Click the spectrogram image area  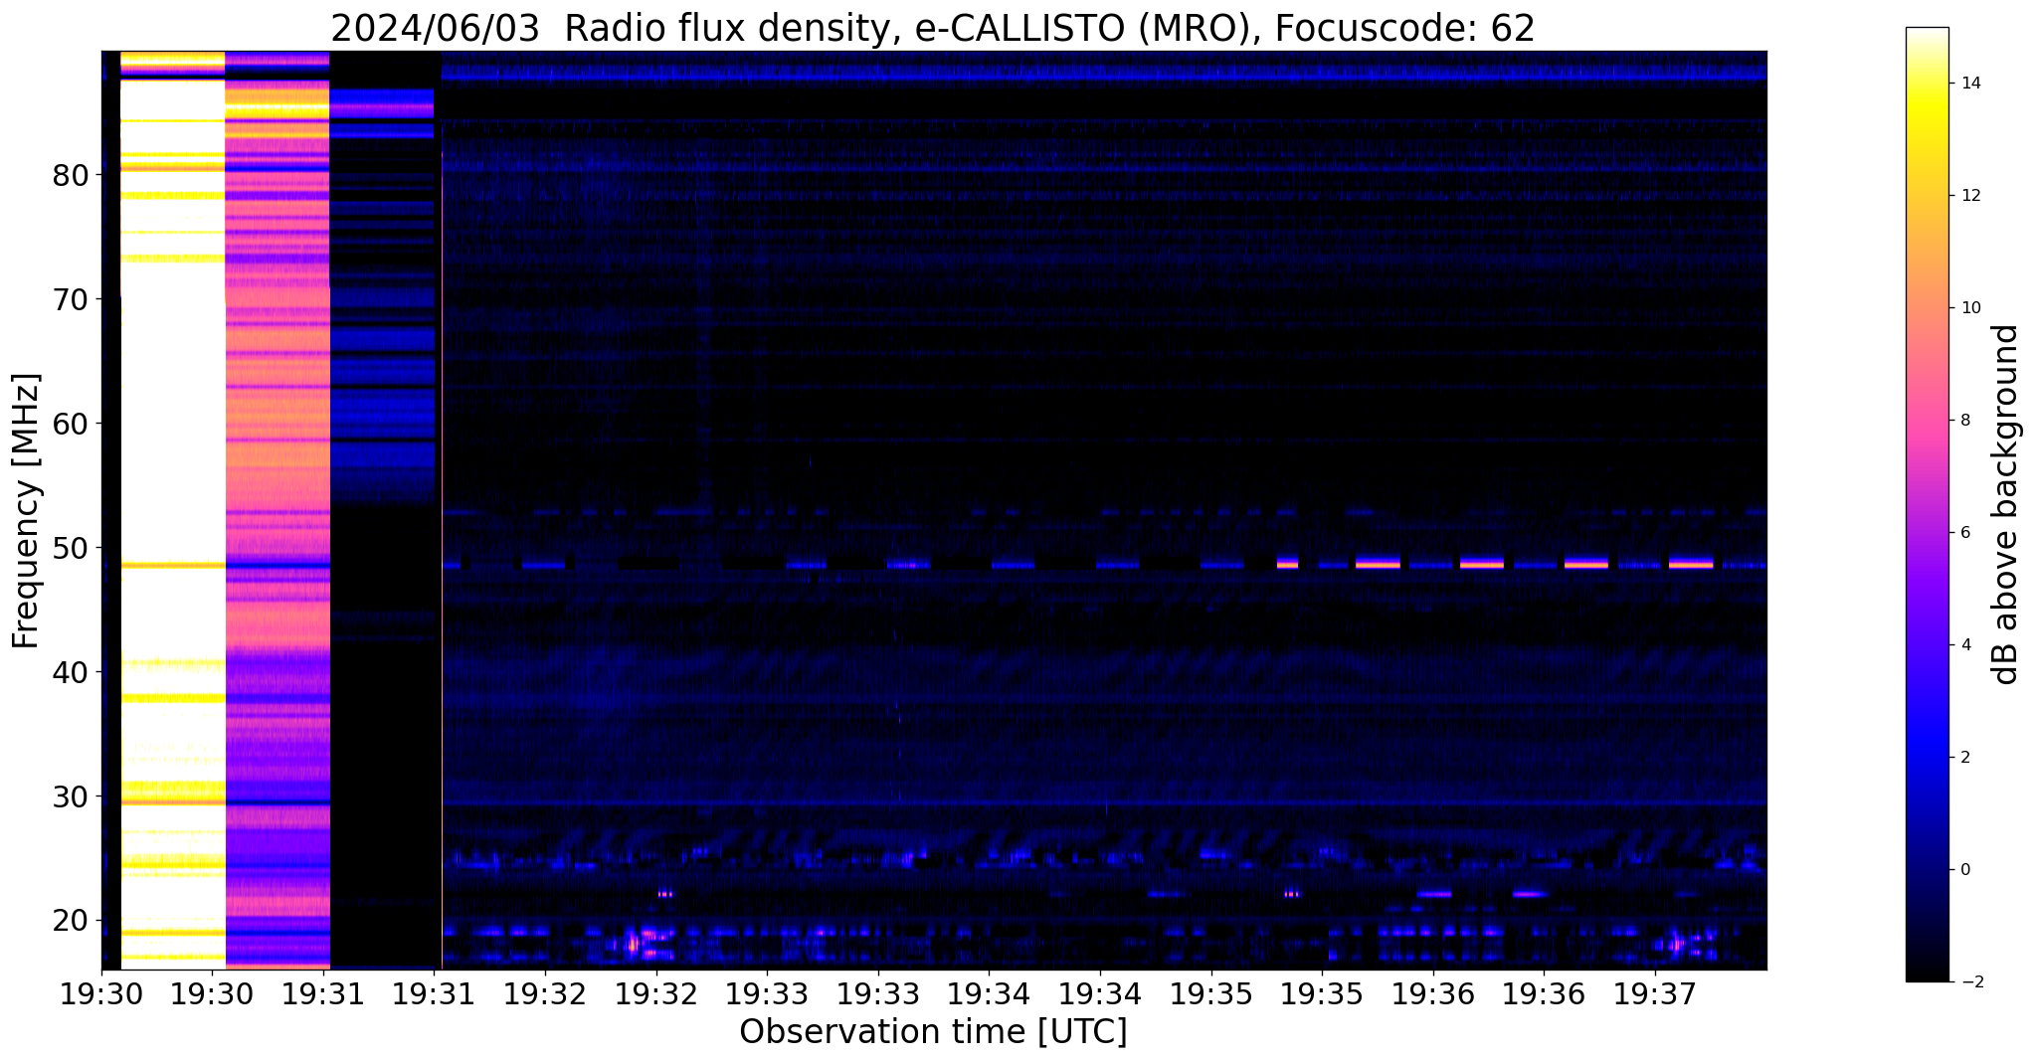(x=934, y=509)
